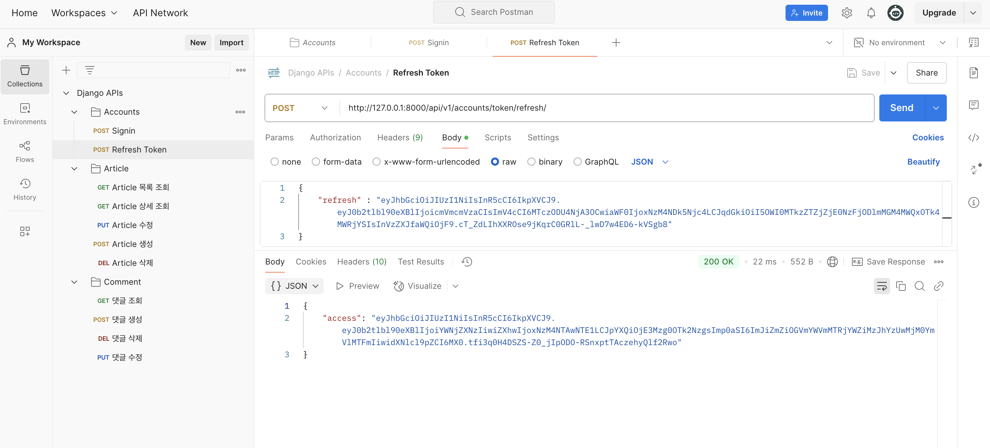Select the form-data body type
Viewport: 990px width, 448px height.
[315, 162]
